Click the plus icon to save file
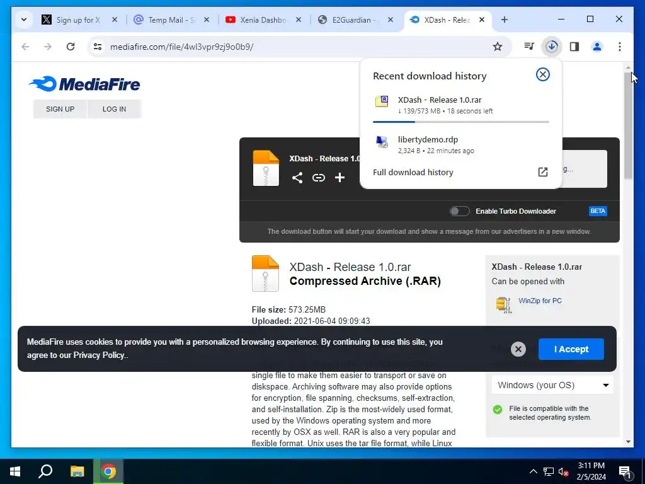This screenshot has width=645, height=484. coord(340,177)
